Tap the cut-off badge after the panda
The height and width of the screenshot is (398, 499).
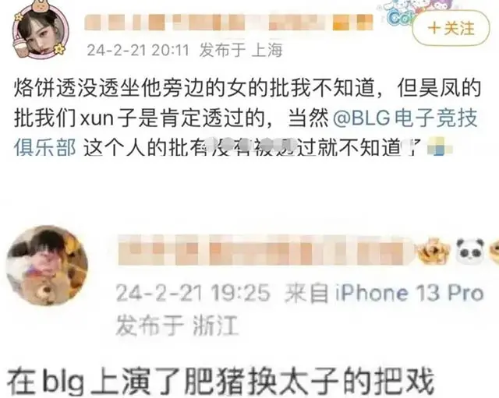494,251
